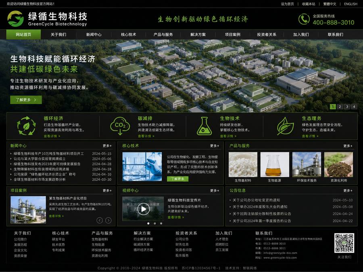The image size is (363, 272).
Task: Click the green leaf ecology icon
Action: click(285, 126)
